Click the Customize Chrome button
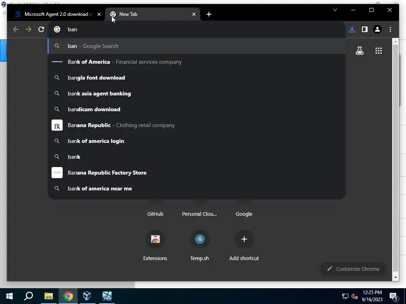 point(353,269)
